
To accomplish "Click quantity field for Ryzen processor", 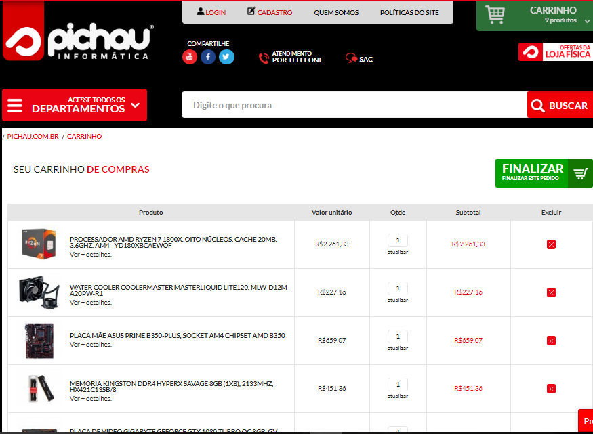I will [397, 240].
